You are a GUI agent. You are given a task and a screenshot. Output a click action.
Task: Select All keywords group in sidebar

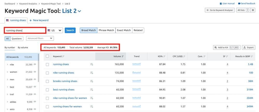[x=21, y=57]
